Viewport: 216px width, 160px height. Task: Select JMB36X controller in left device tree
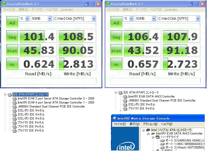coord(51,106)
